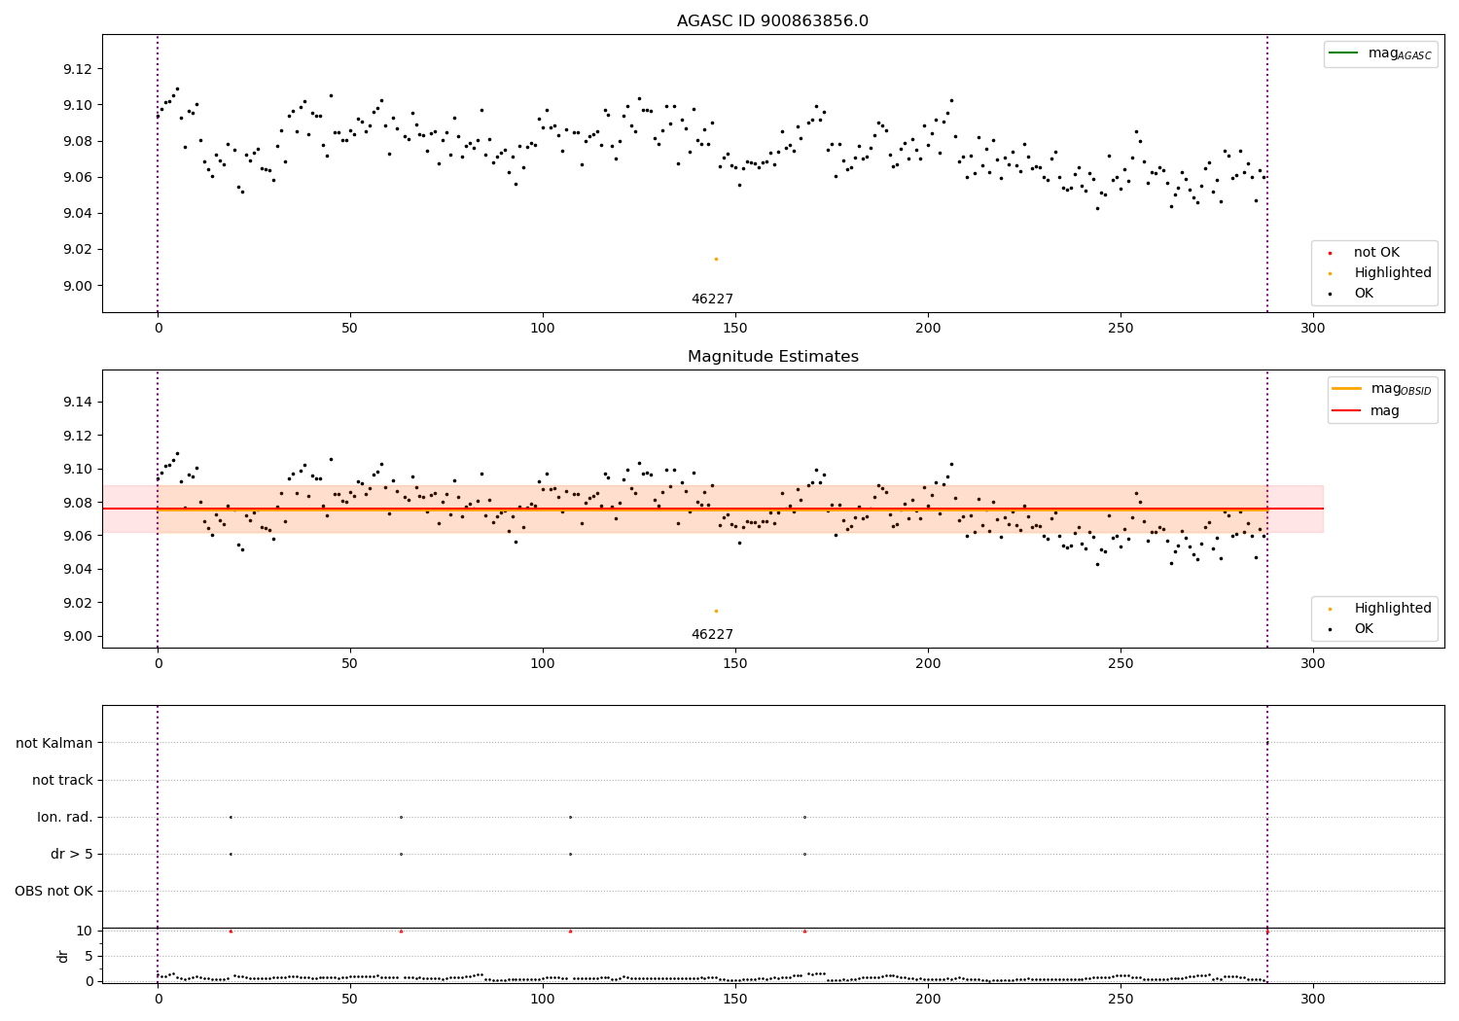Click the '9.14' tick label in middle plot
1459x1021 pixels.
78,403
